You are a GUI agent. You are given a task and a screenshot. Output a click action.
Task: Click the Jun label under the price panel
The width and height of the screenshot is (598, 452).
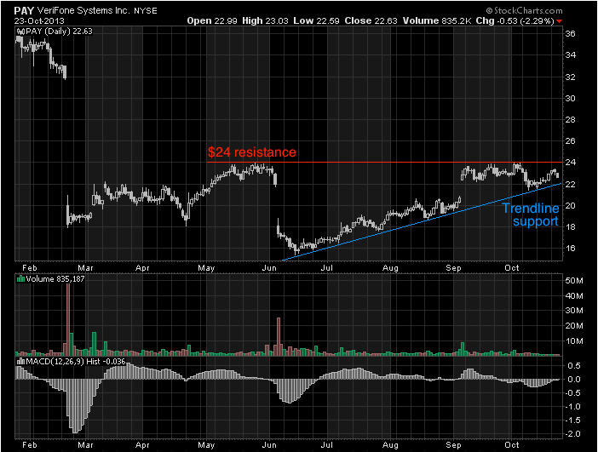coord(269,268)
